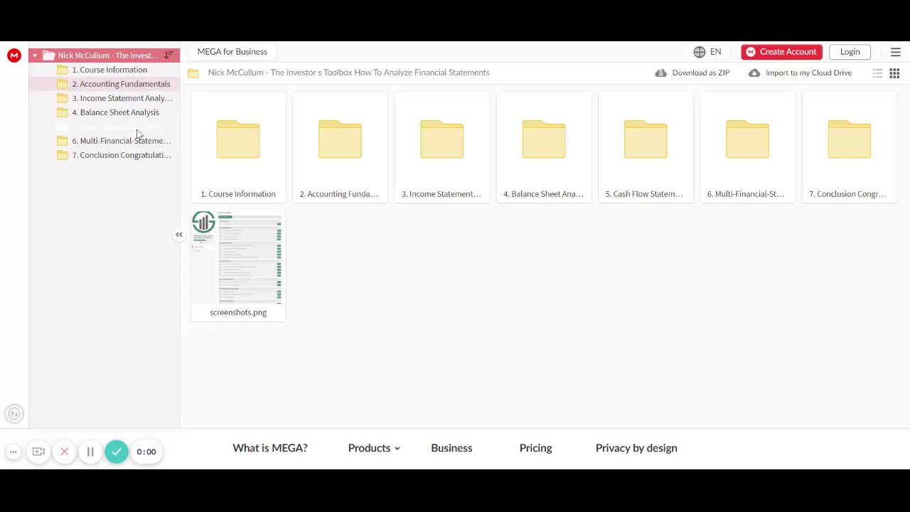
Task: Click the MEGA for Business tab
Action: pyautogui.click(x=232, y=52)
